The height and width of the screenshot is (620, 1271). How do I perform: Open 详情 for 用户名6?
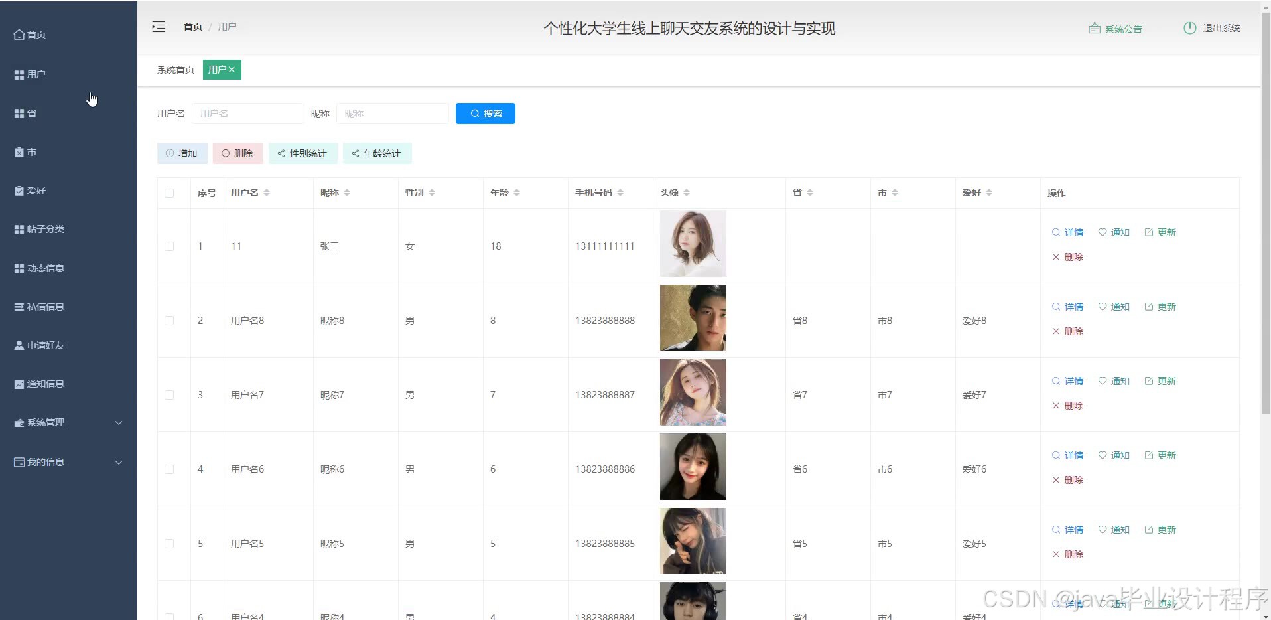point(1067,455)
